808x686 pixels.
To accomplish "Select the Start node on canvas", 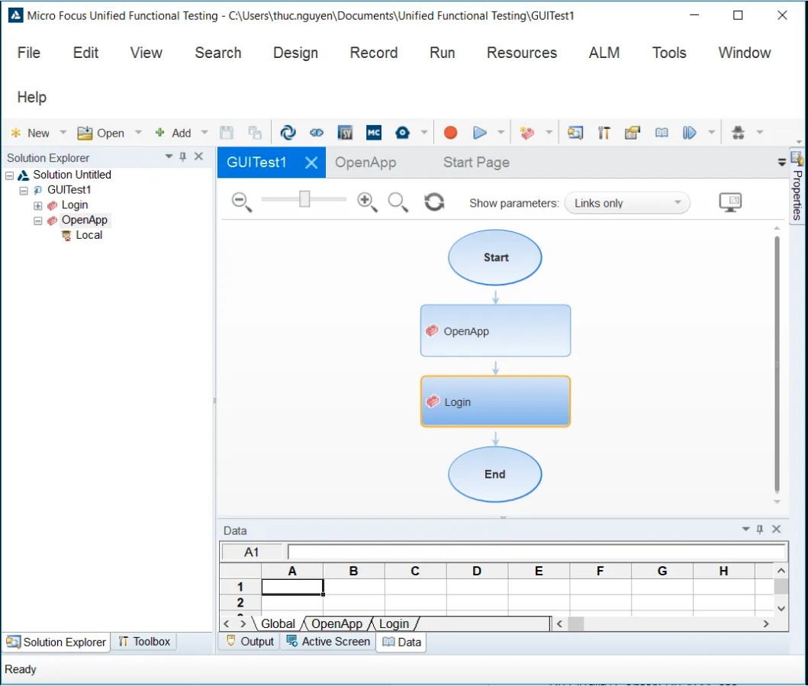I will pos(494,257).
